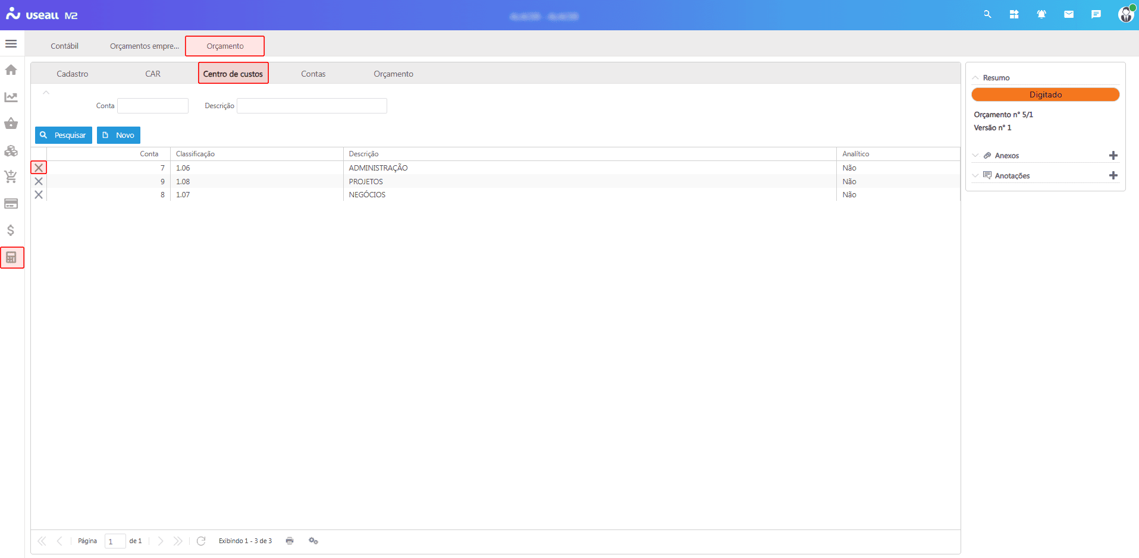Open the hamburger menu in sidebar
1139x558 pixels.
pyautogui.click(x=11, y=44)
